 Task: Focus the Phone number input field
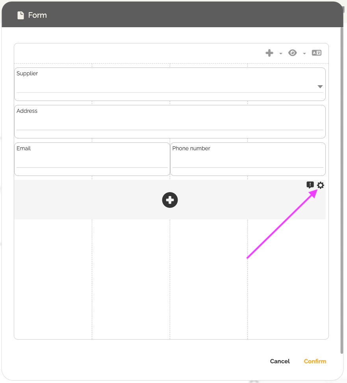248,161
